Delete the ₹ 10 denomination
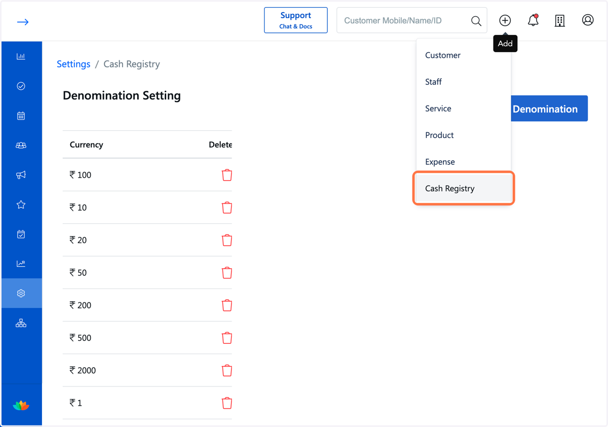This screenshot has height=427, width=608. click(227, 207)
